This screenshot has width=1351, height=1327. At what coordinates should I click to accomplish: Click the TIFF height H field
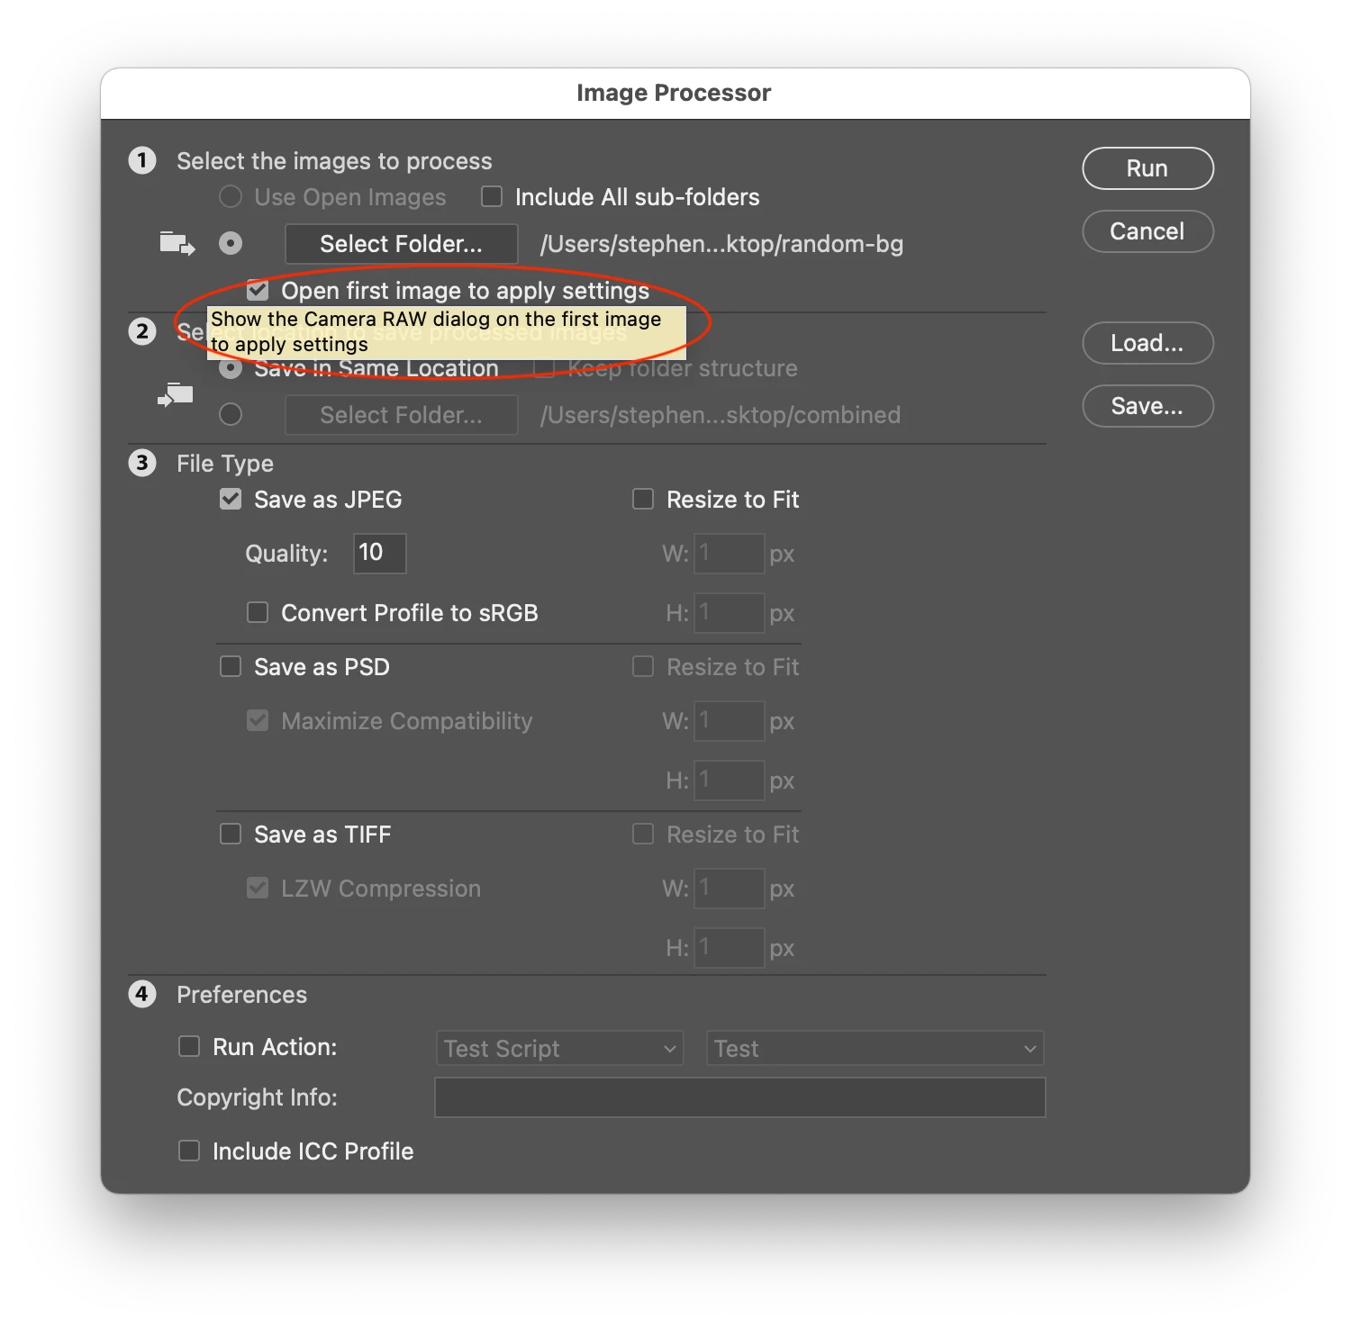pyautogui.click(x=729, y=947)
